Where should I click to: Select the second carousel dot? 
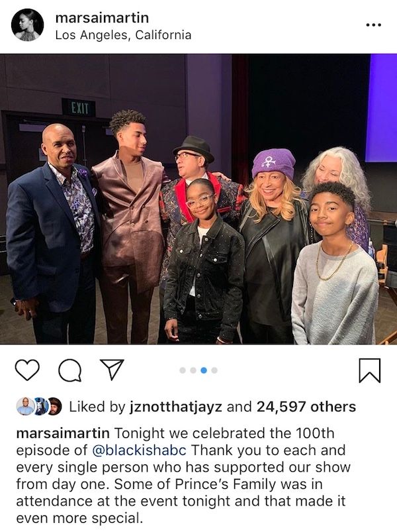(x=193, y=370)
